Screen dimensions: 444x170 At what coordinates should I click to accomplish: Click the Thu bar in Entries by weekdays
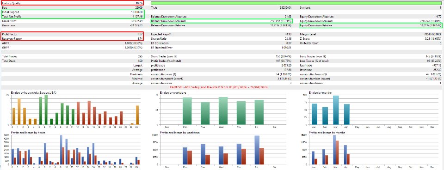(241, 113)
